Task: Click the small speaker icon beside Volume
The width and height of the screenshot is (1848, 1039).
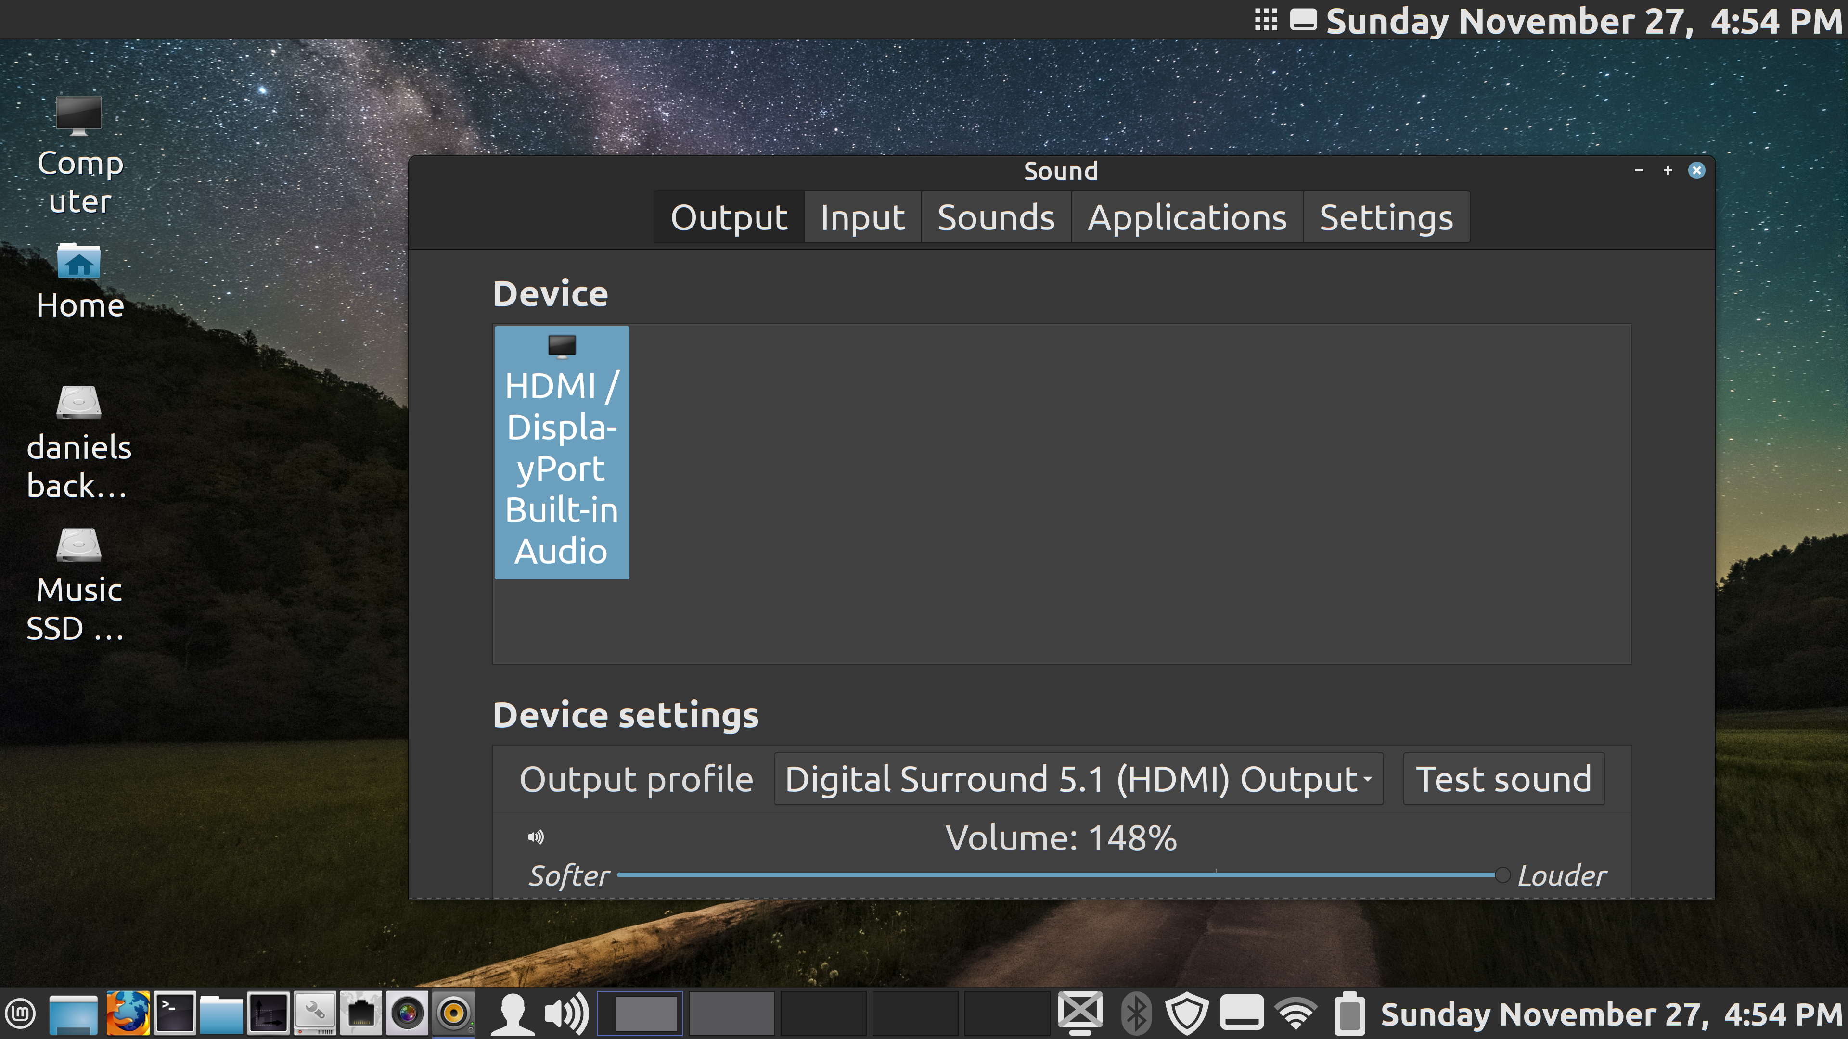Action: click(x=535, y=837)
